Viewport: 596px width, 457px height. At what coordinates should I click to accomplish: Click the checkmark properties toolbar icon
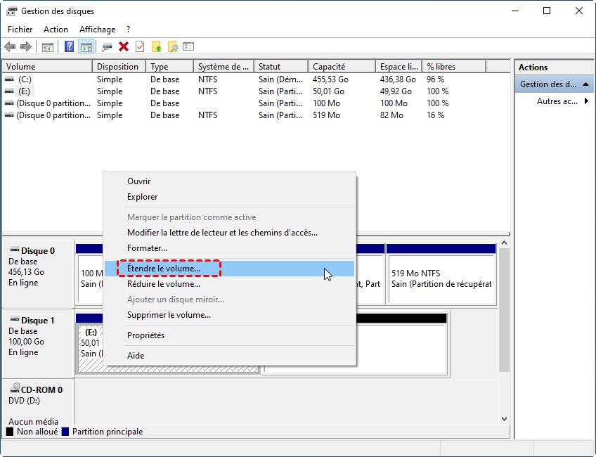140,47
